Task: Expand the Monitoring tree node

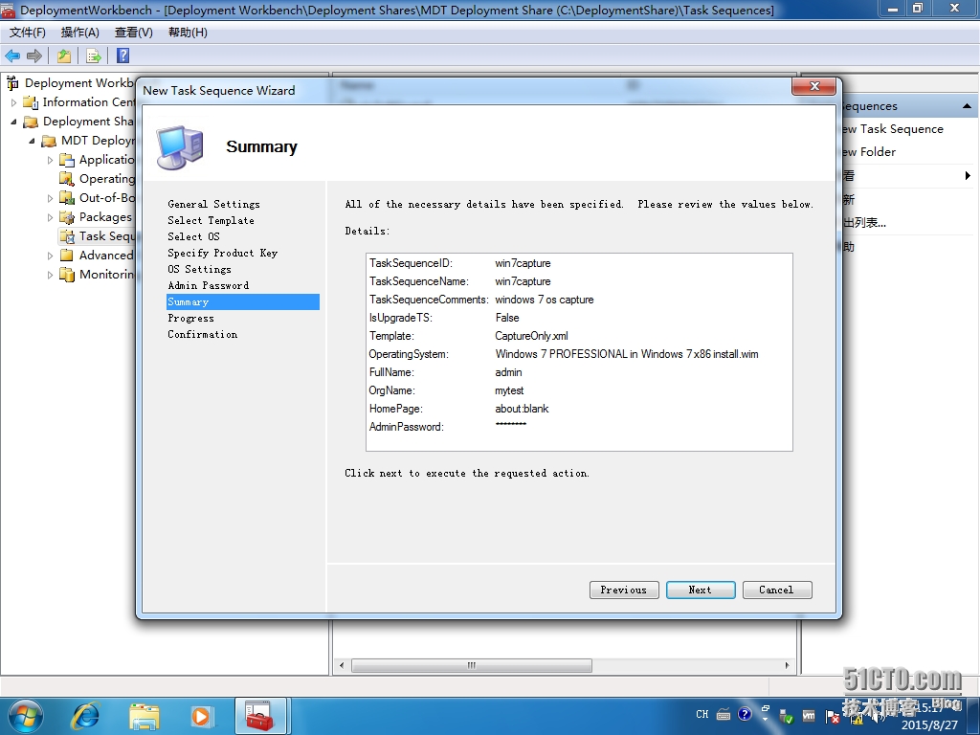Action: (50, 275)
